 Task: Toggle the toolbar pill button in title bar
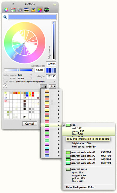(55, 5)
